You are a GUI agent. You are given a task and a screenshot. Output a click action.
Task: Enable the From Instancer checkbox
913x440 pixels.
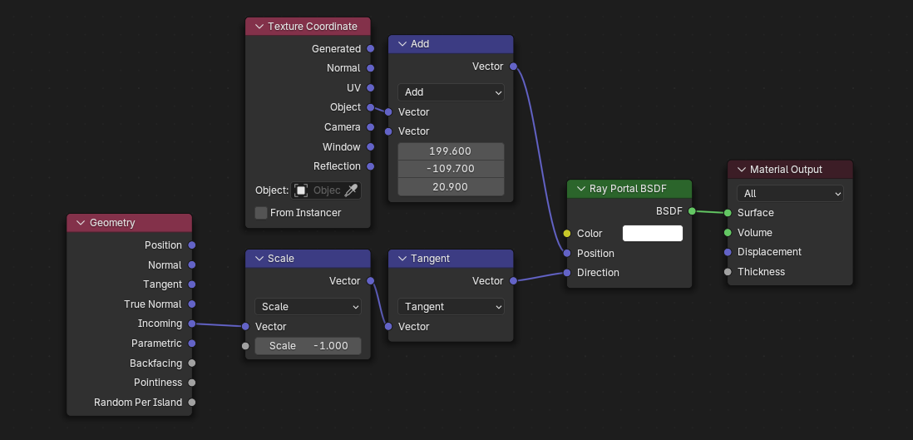(261, 213)
